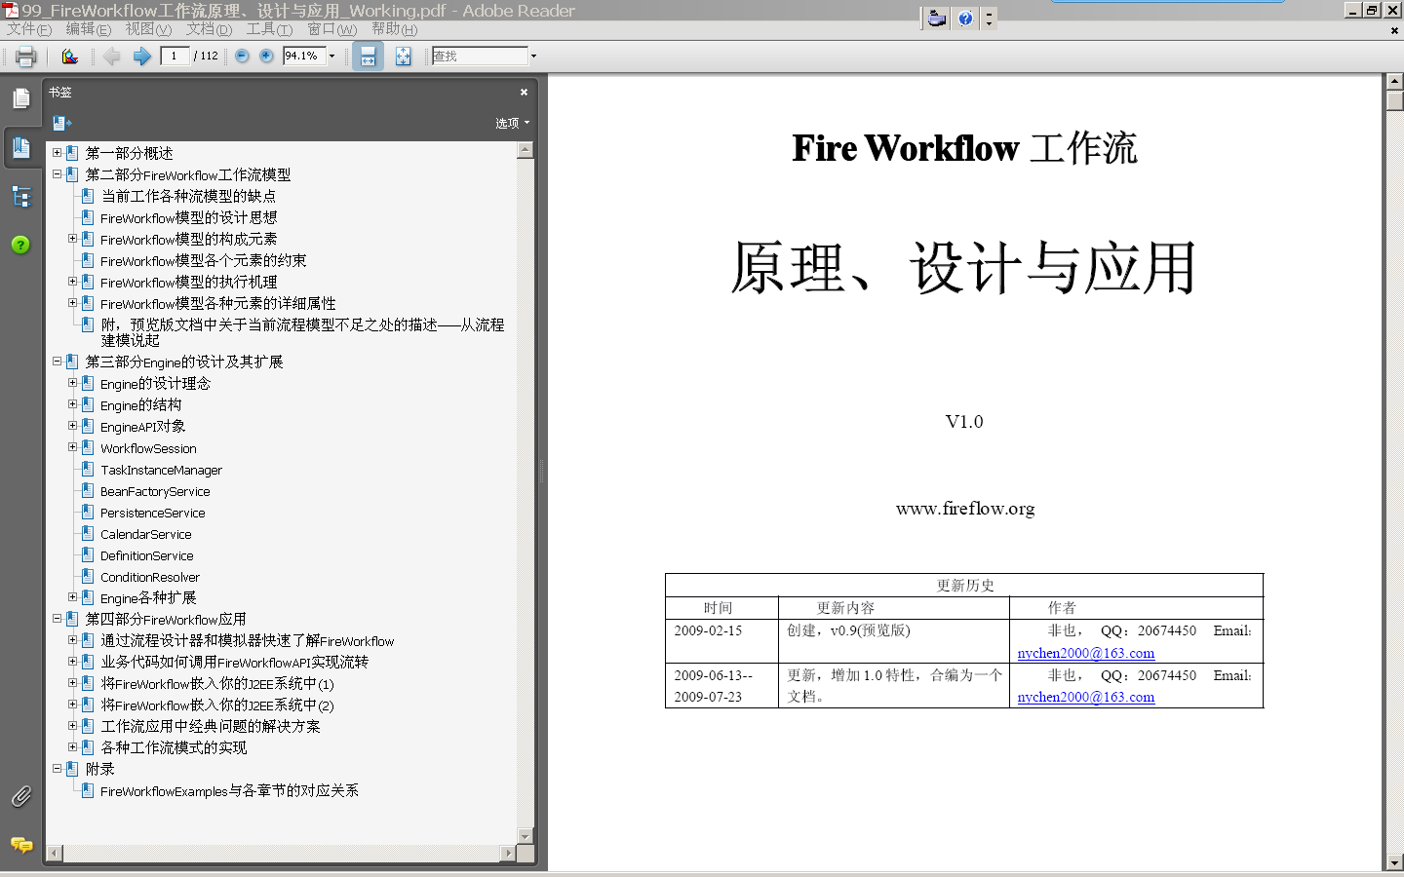Select the fit width scrolling mode icon
1404x877 pixels.
point(368,57)
